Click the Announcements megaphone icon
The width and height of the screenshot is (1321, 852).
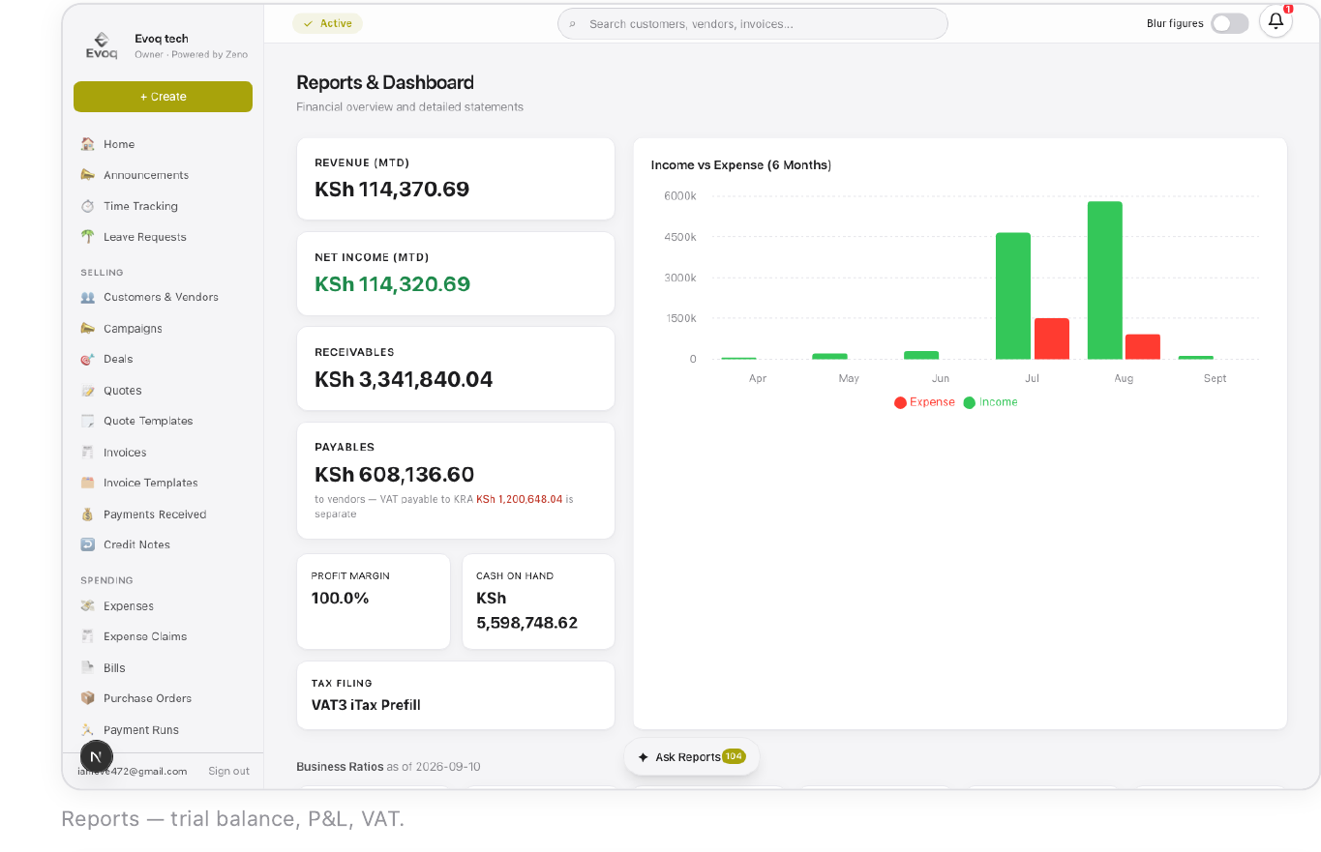tap(88, 175)
